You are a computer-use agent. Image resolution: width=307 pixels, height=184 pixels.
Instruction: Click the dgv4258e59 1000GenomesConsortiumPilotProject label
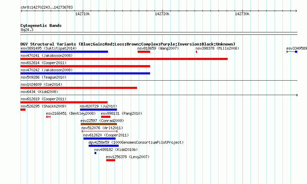coord(136,142)
